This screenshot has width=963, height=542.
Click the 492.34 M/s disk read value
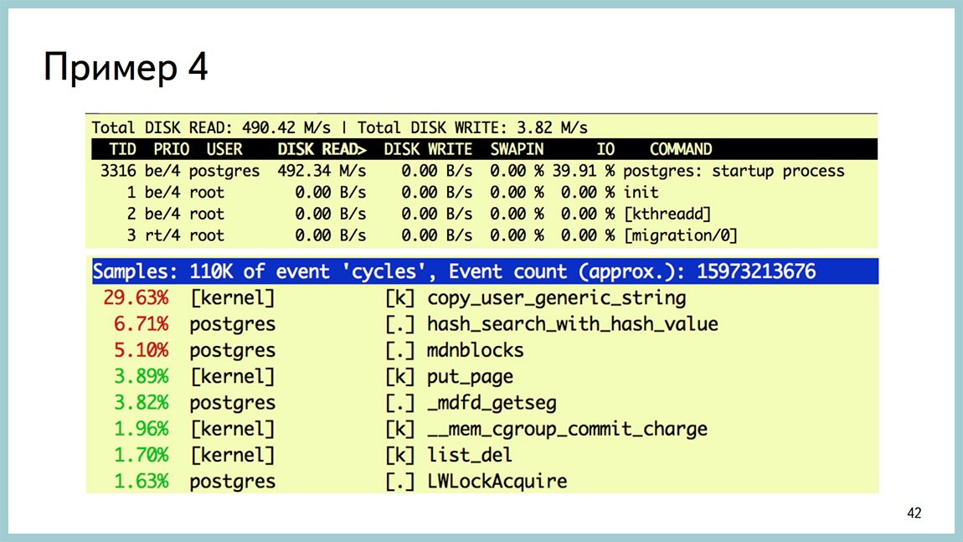tap(322, 171)
